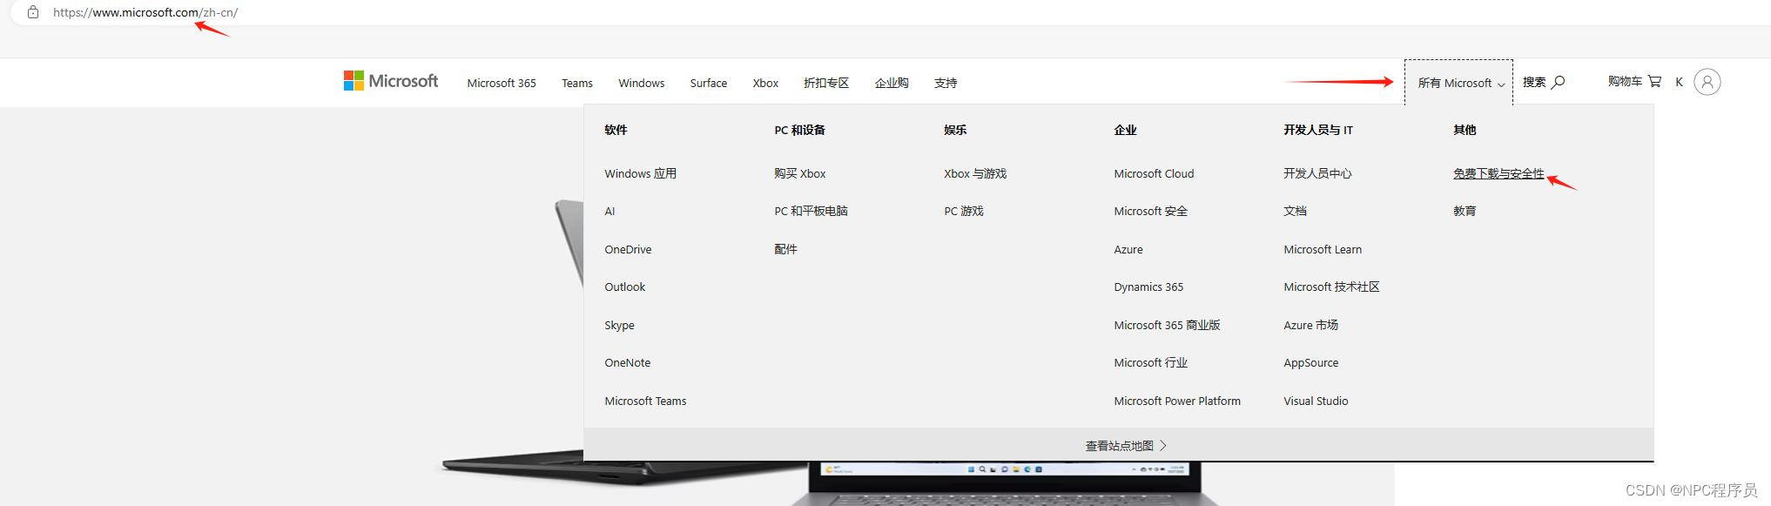
Task: Open Microsoft Teams link in menu
Action: pyautogui.click(x=645, y=401)
